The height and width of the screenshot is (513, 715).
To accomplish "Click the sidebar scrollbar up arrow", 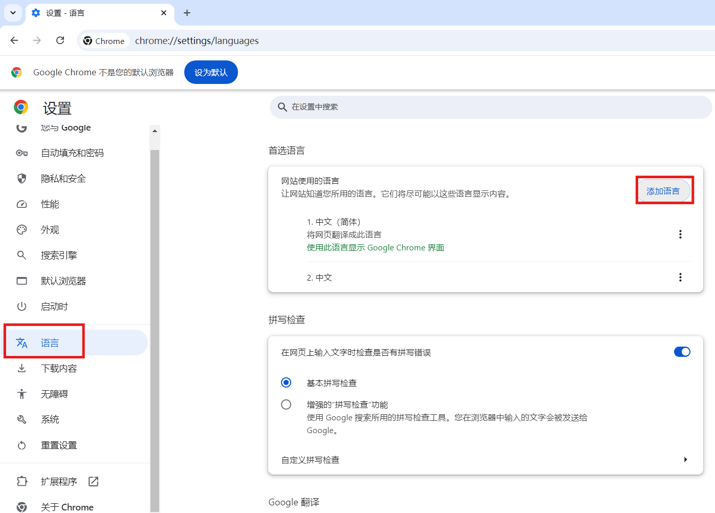I will tap(155, 131).
